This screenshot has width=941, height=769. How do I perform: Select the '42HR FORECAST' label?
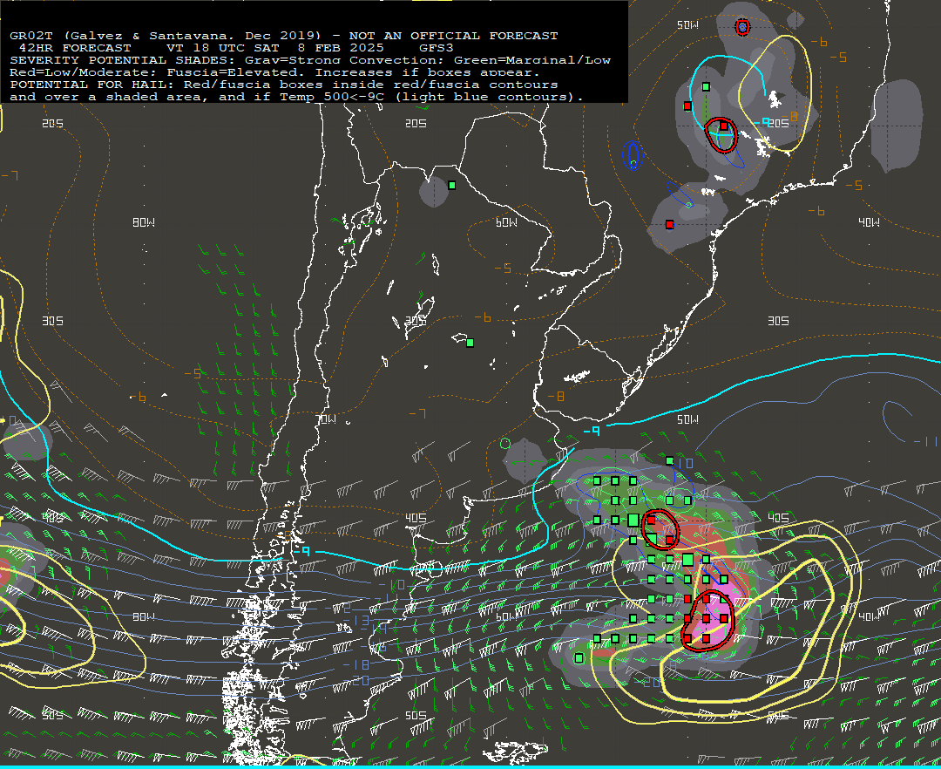75,47
